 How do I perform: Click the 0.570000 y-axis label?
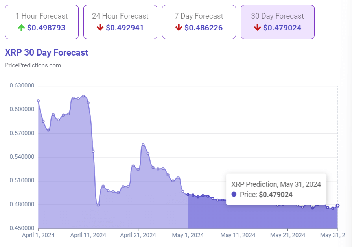pos(22,133)
